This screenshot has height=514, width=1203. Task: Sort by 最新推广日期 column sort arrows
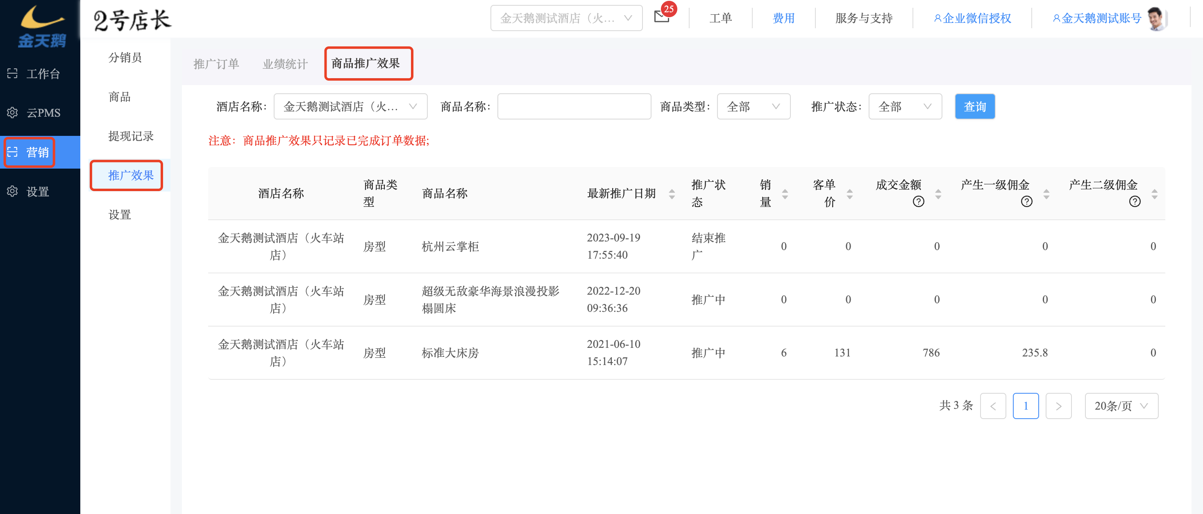[672, 194]
